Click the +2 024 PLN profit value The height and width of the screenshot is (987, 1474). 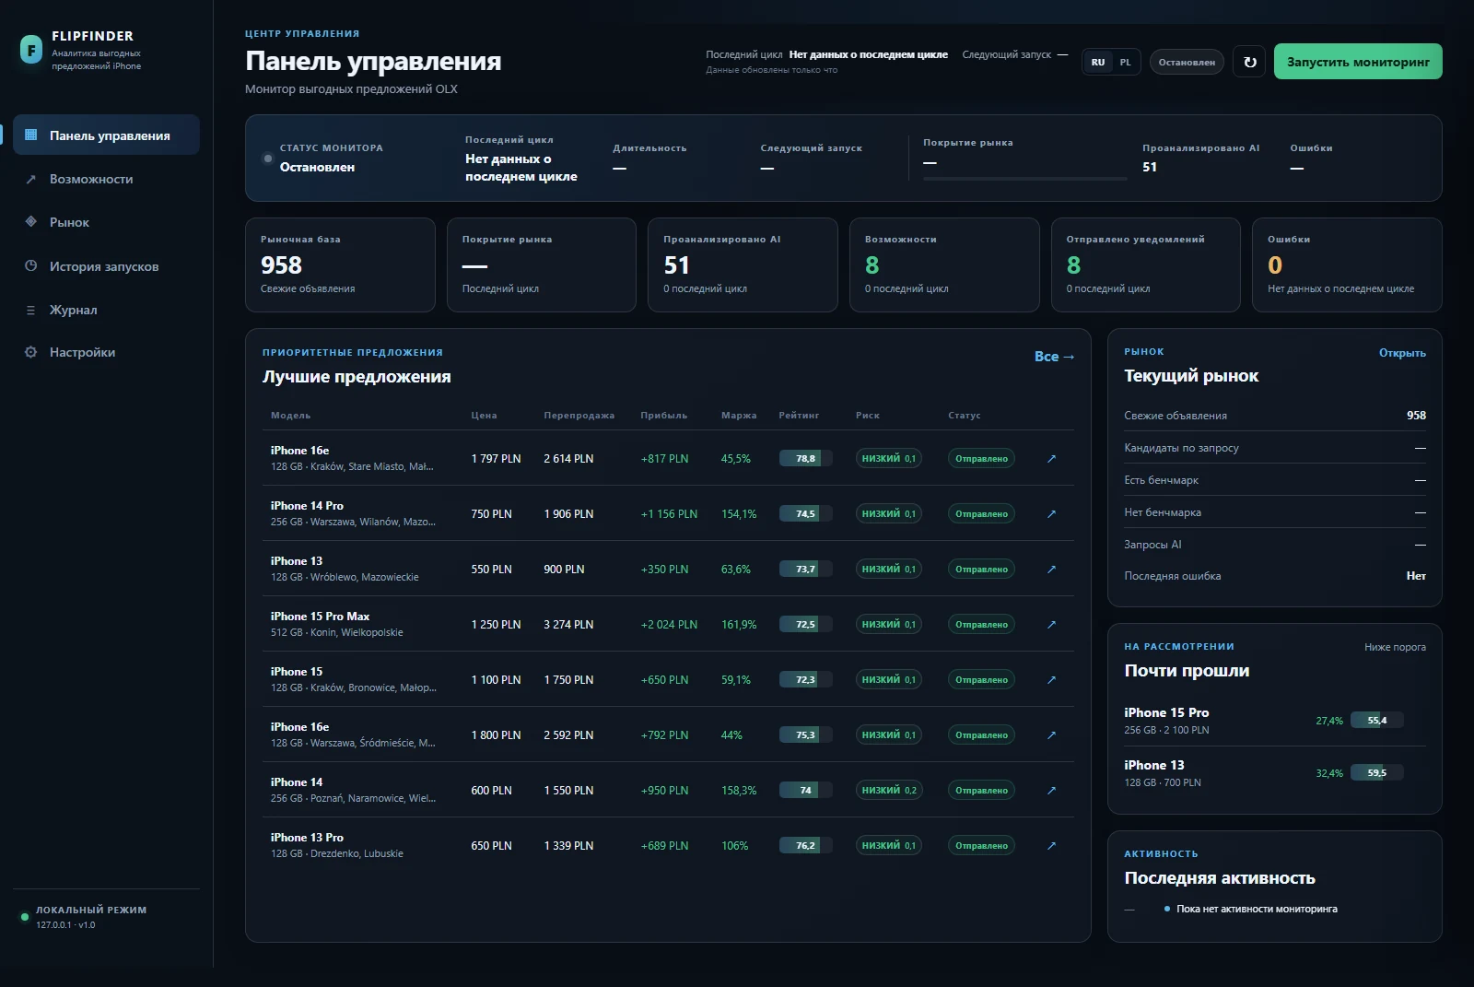[669, 624]
